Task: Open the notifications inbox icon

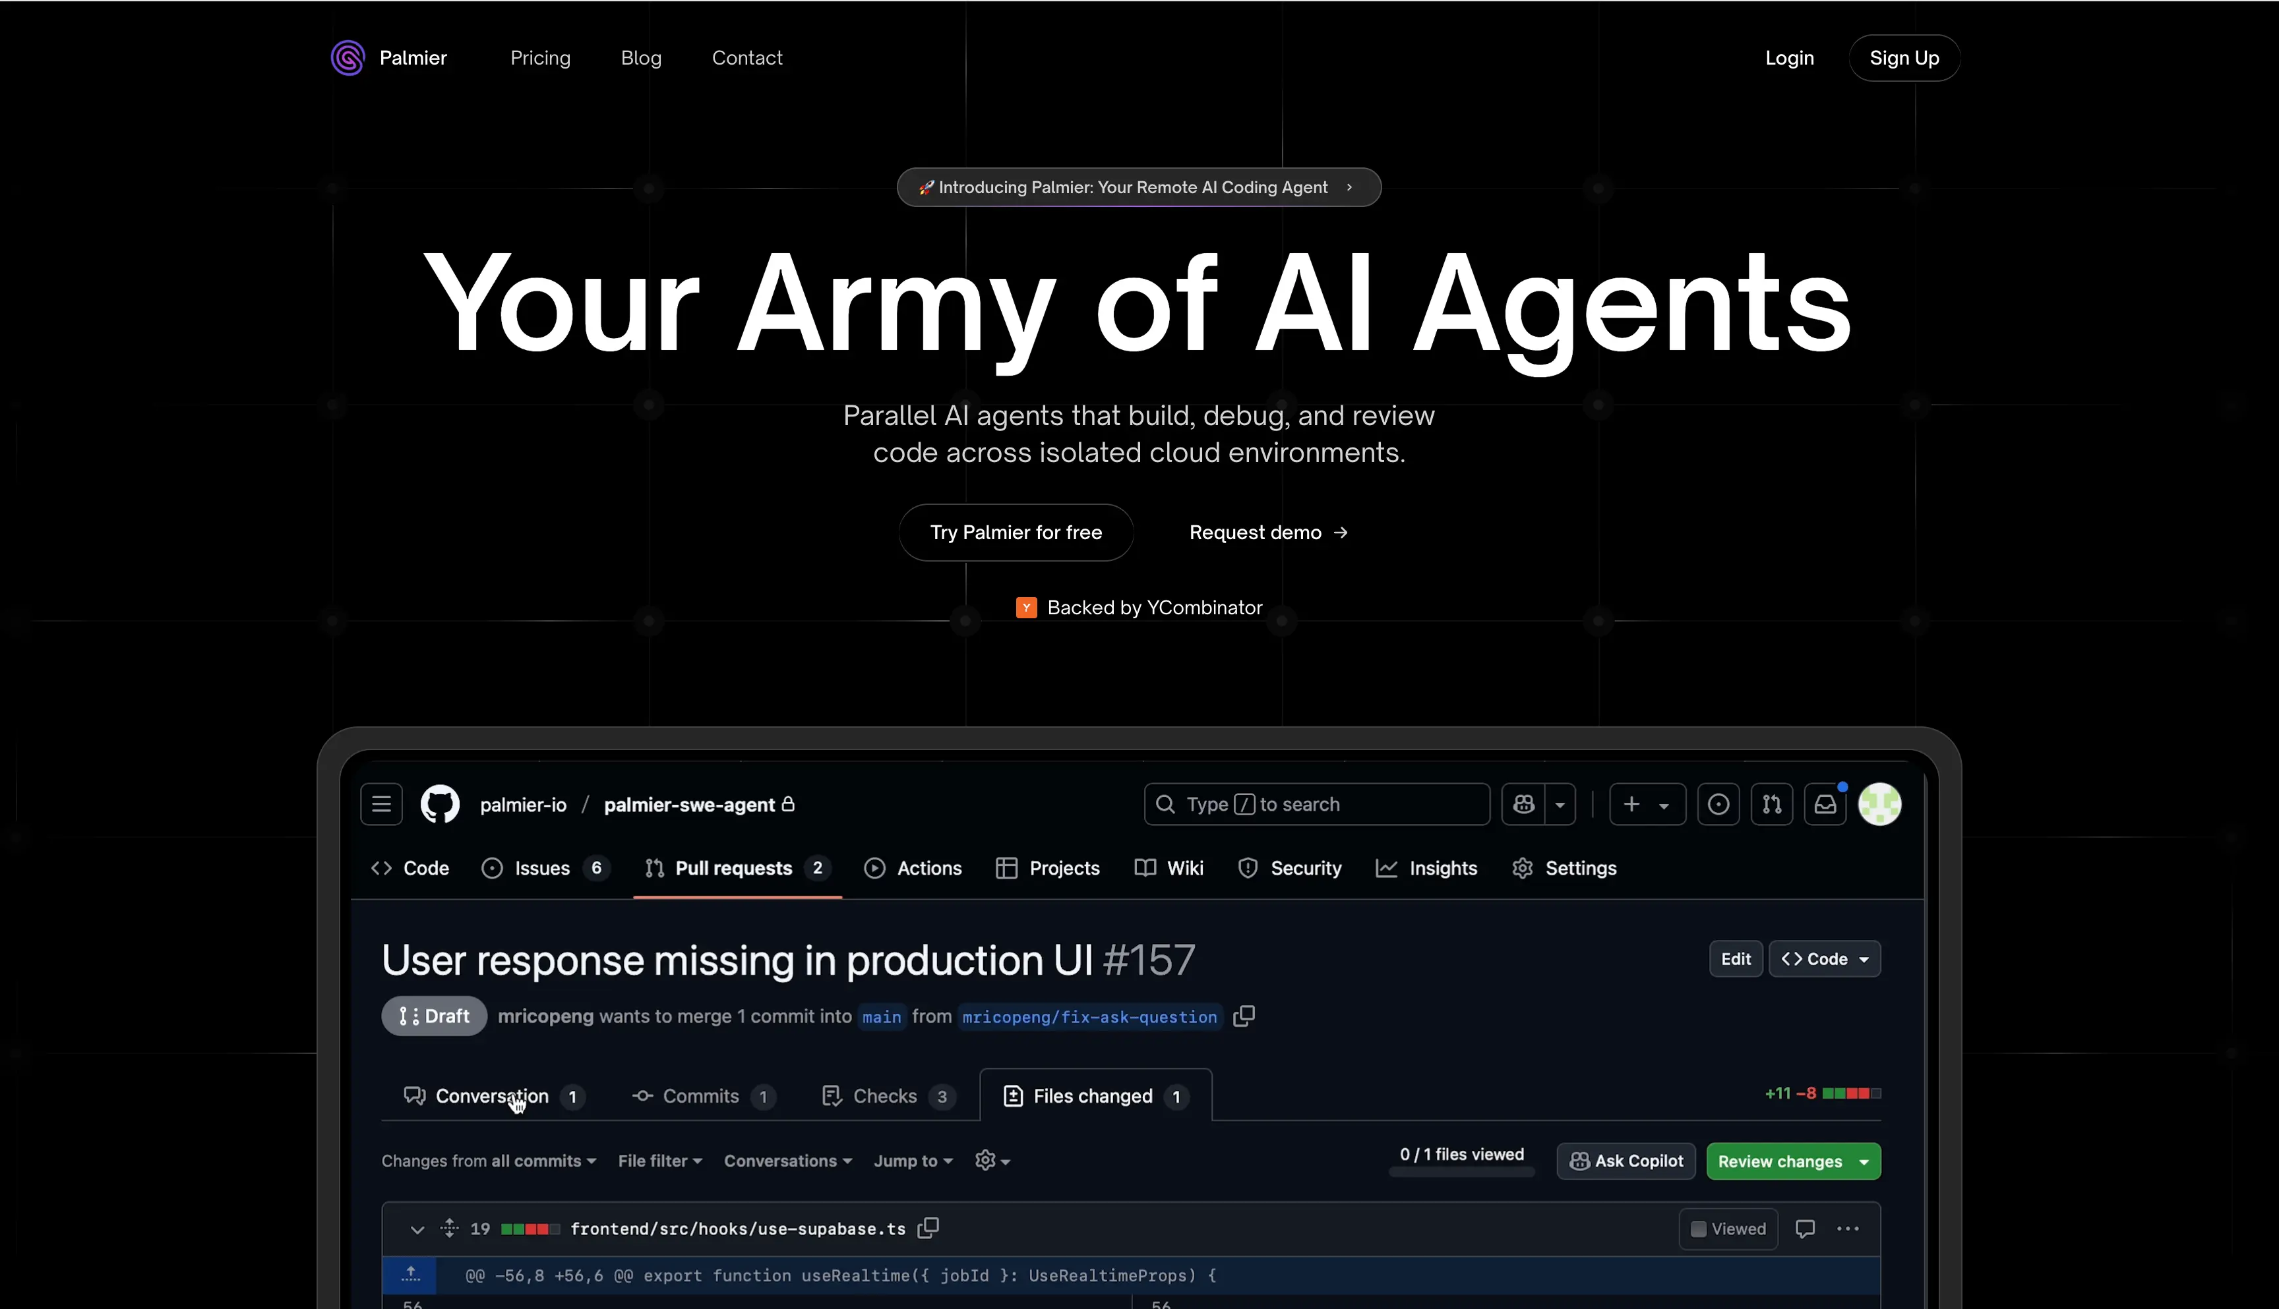Action: 1825,803
